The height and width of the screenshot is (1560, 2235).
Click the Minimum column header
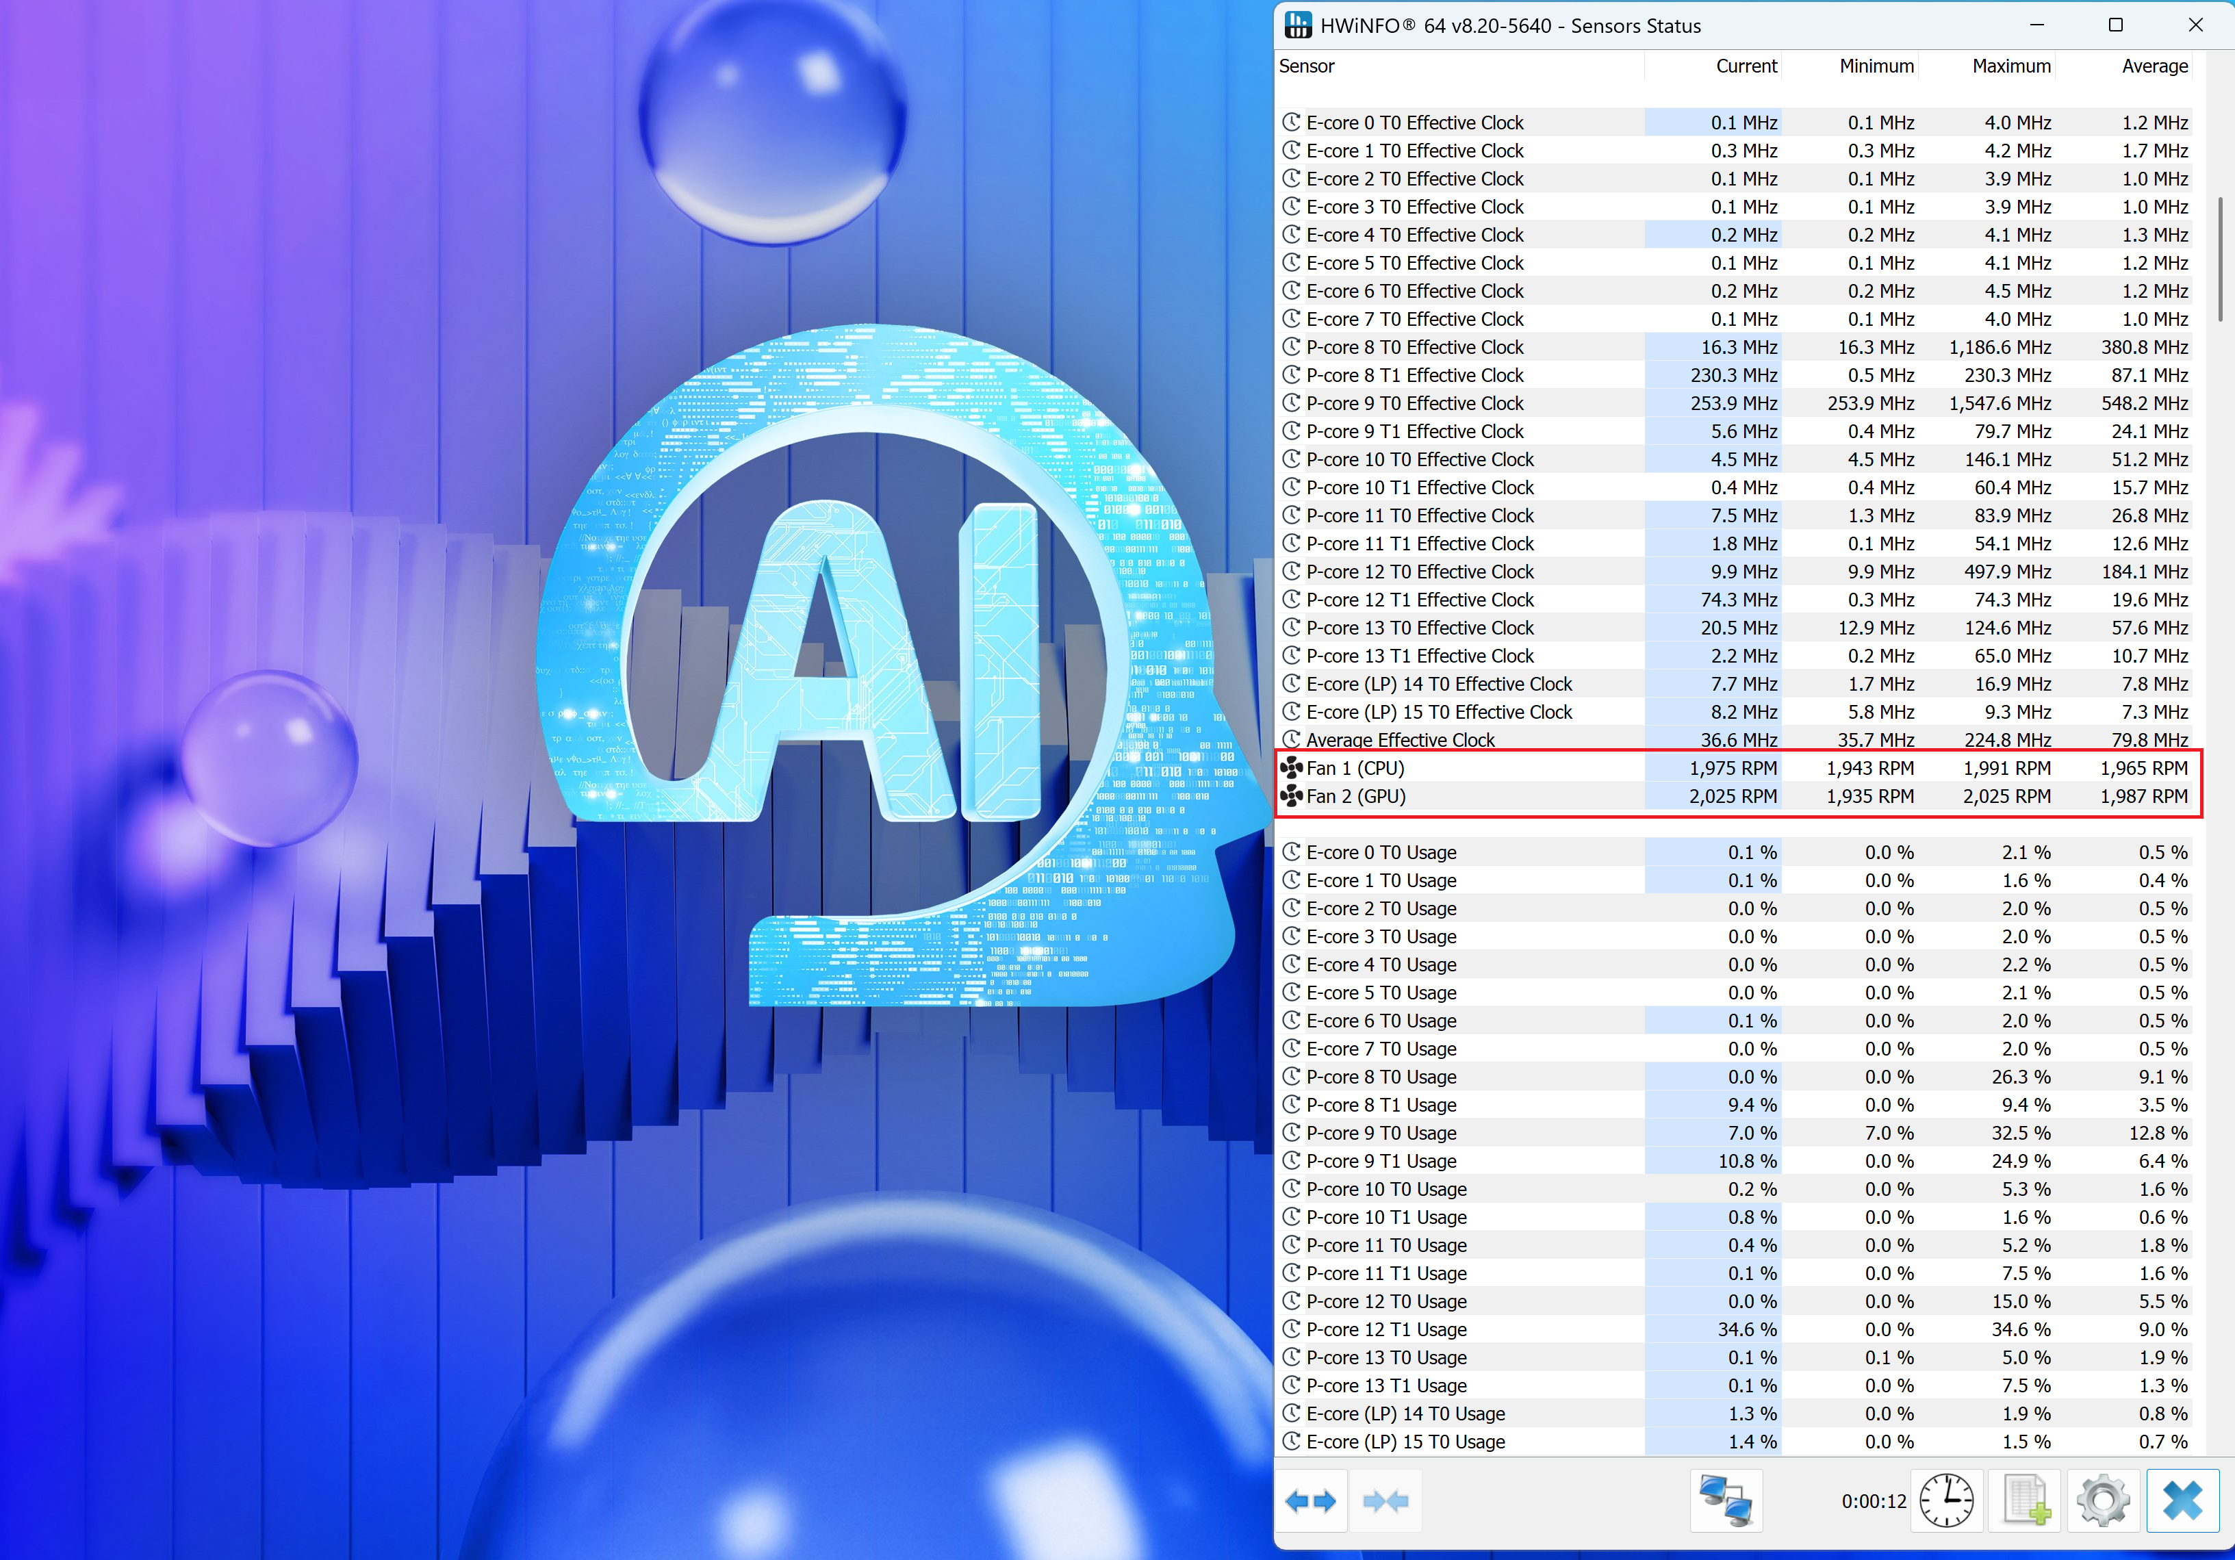[1850, 66]
